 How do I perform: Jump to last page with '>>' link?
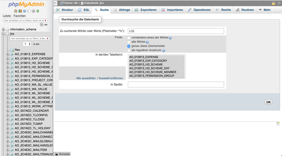37,44
